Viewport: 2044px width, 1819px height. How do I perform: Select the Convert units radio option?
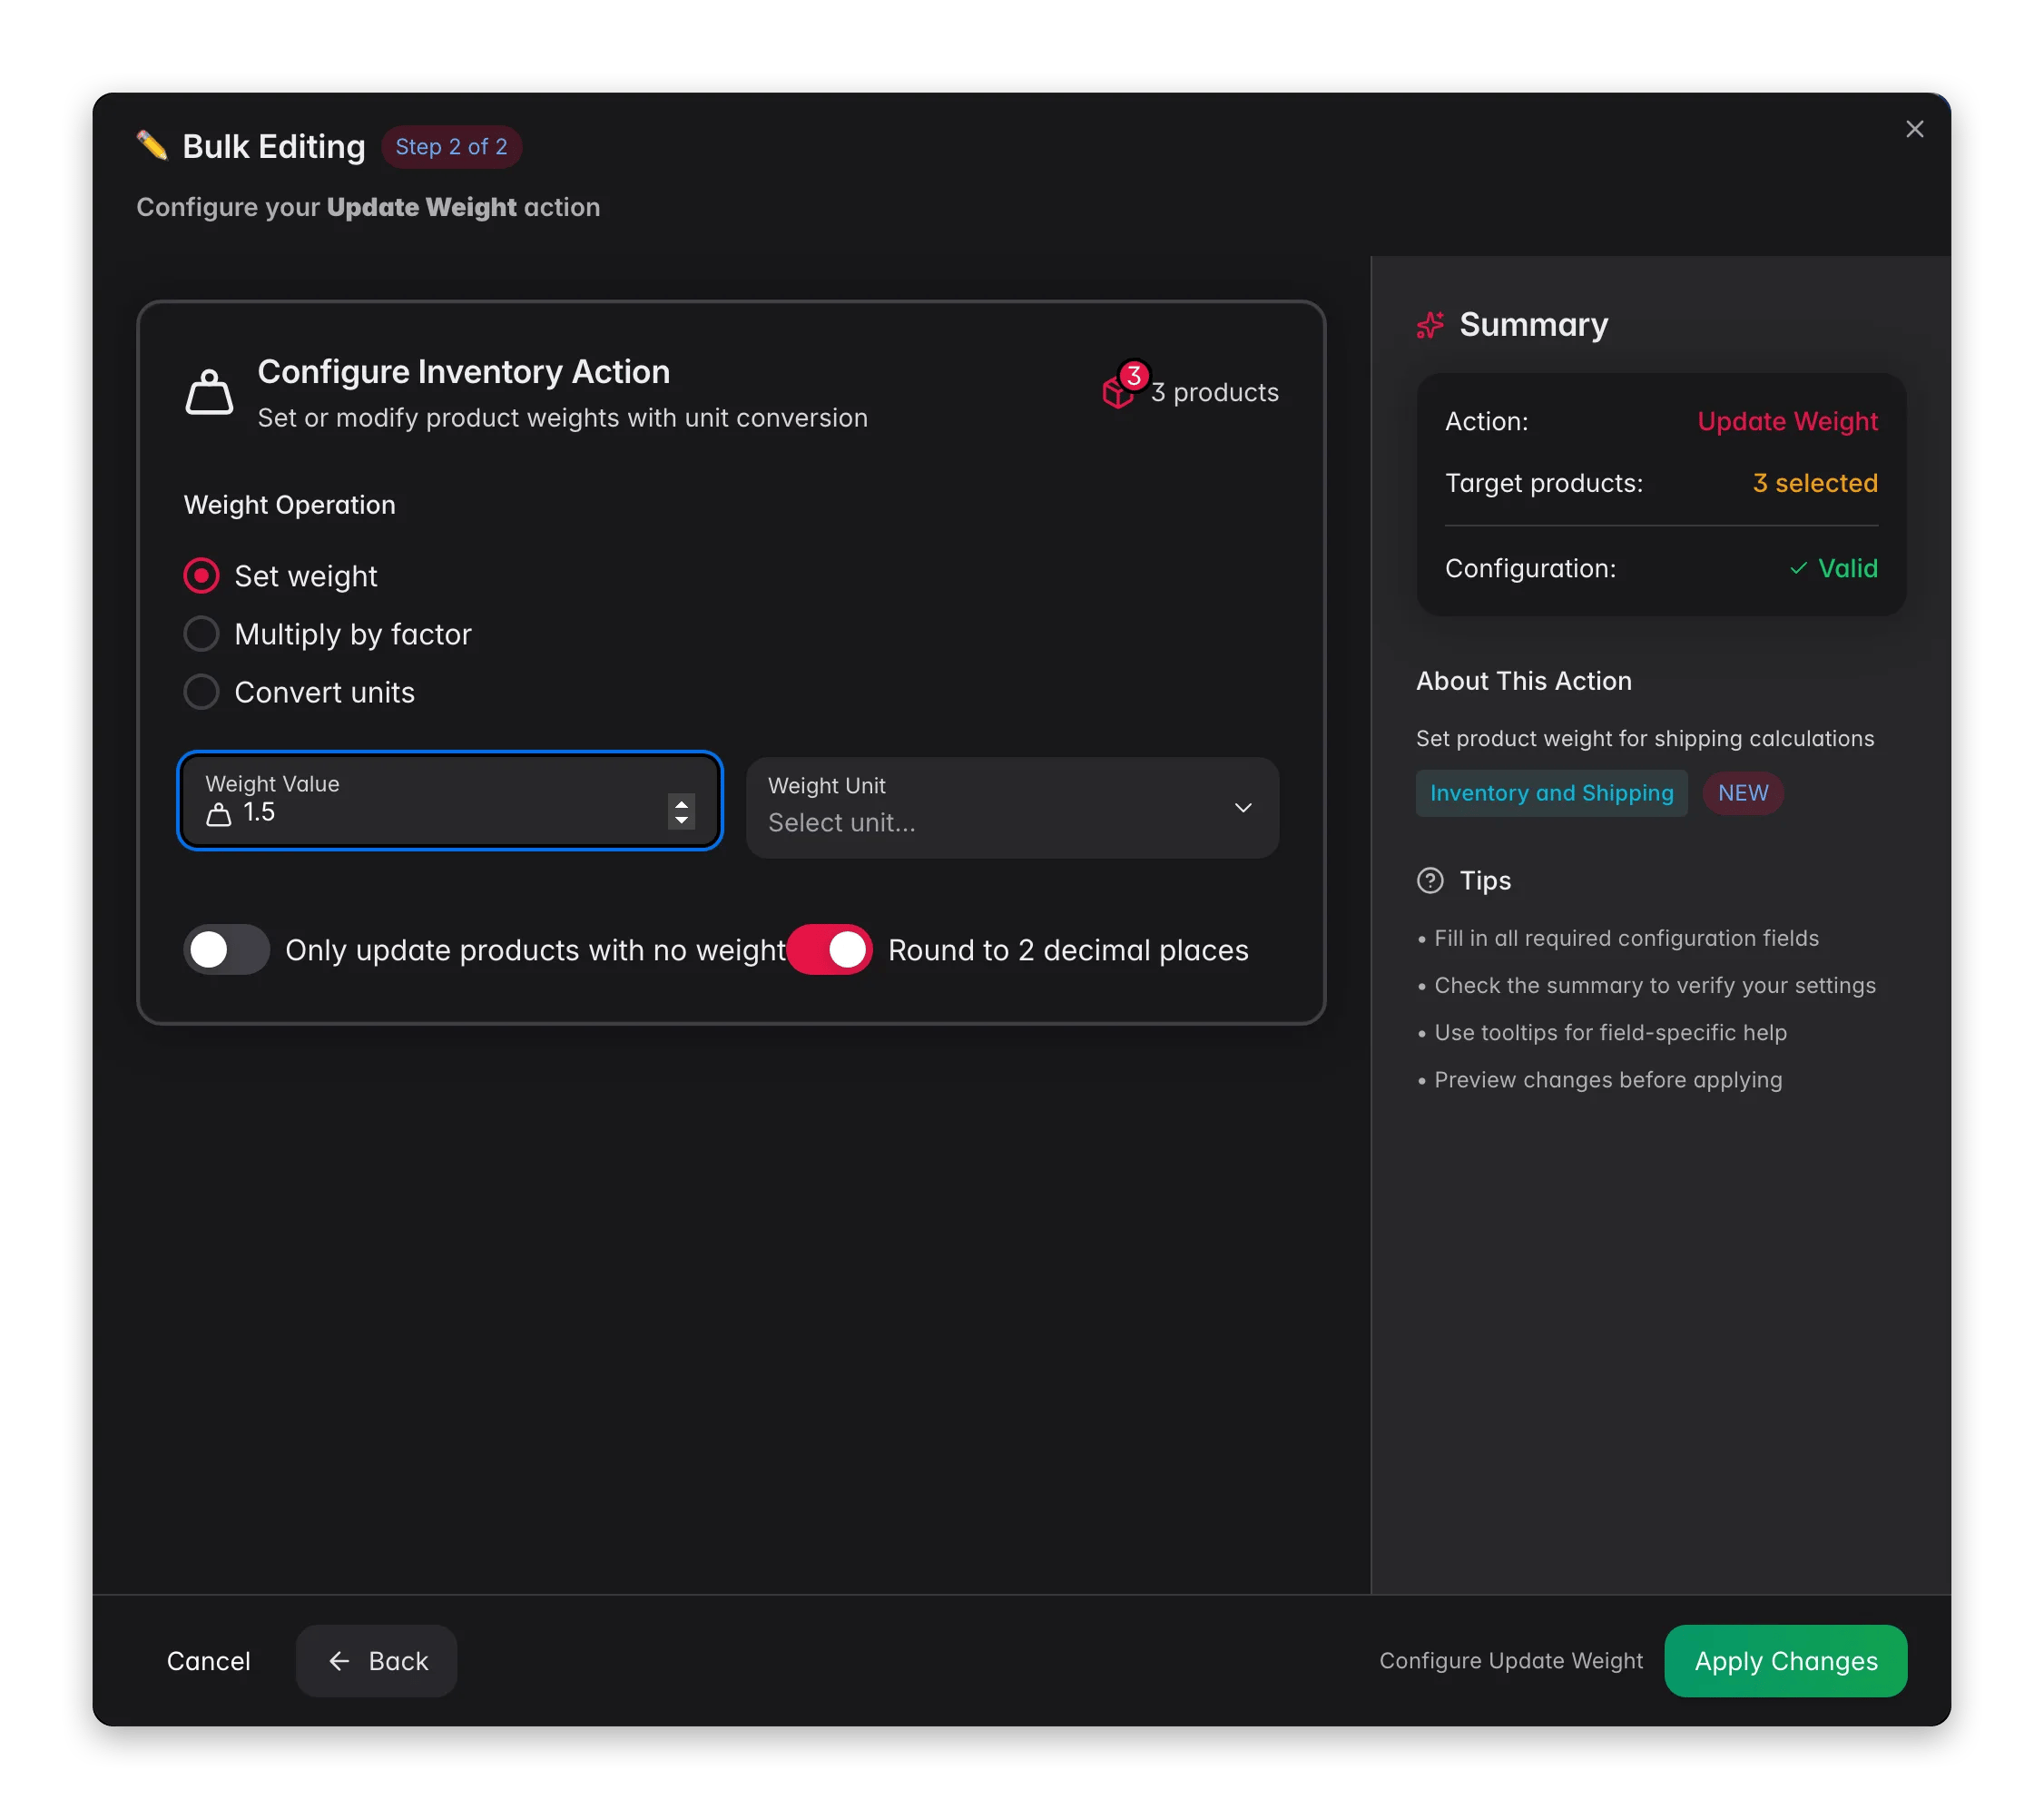pos(201,692)
